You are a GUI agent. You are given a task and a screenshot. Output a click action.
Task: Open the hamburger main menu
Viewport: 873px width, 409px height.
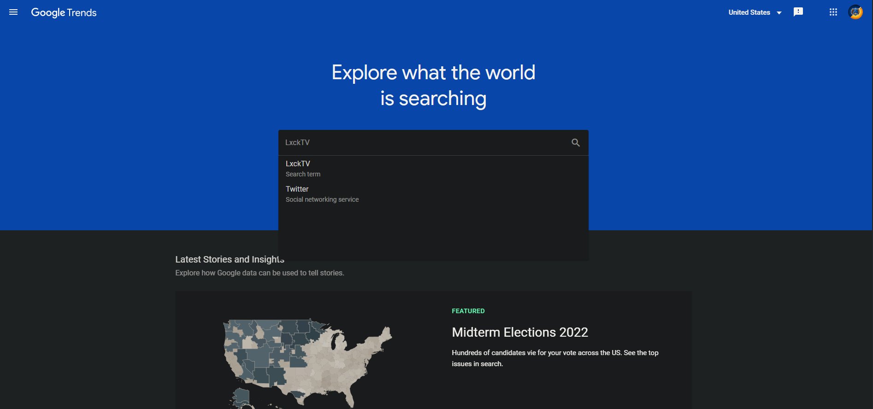point(13,12)
